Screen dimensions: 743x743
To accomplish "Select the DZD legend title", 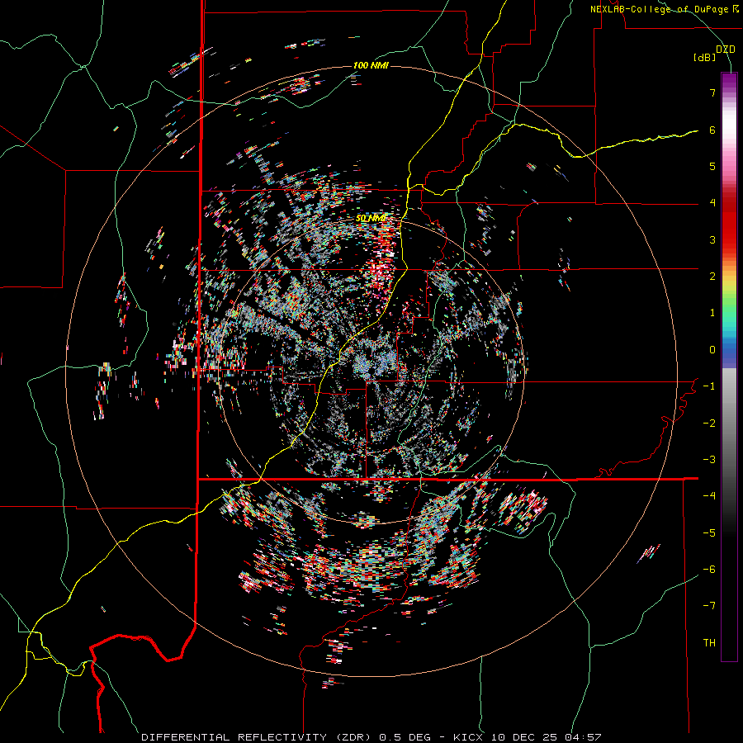I will coord(726,49).
